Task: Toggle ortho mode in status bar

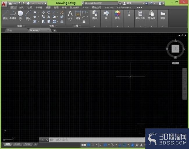Action: coord(101,145)
